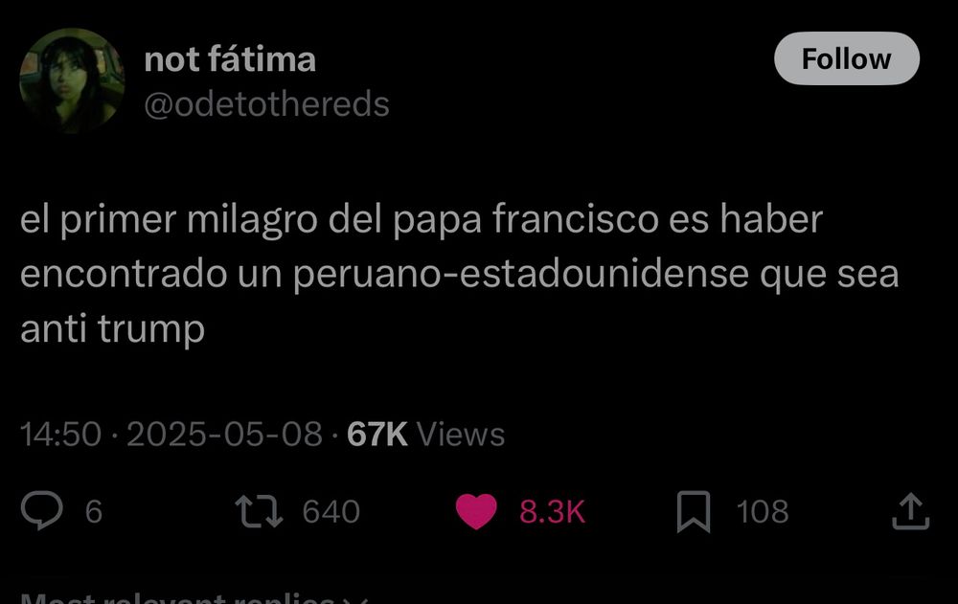This screenshot has width=958, height=604.
Task: Unlike the tweet via the pink heart
Action: [x=476, y=511]
